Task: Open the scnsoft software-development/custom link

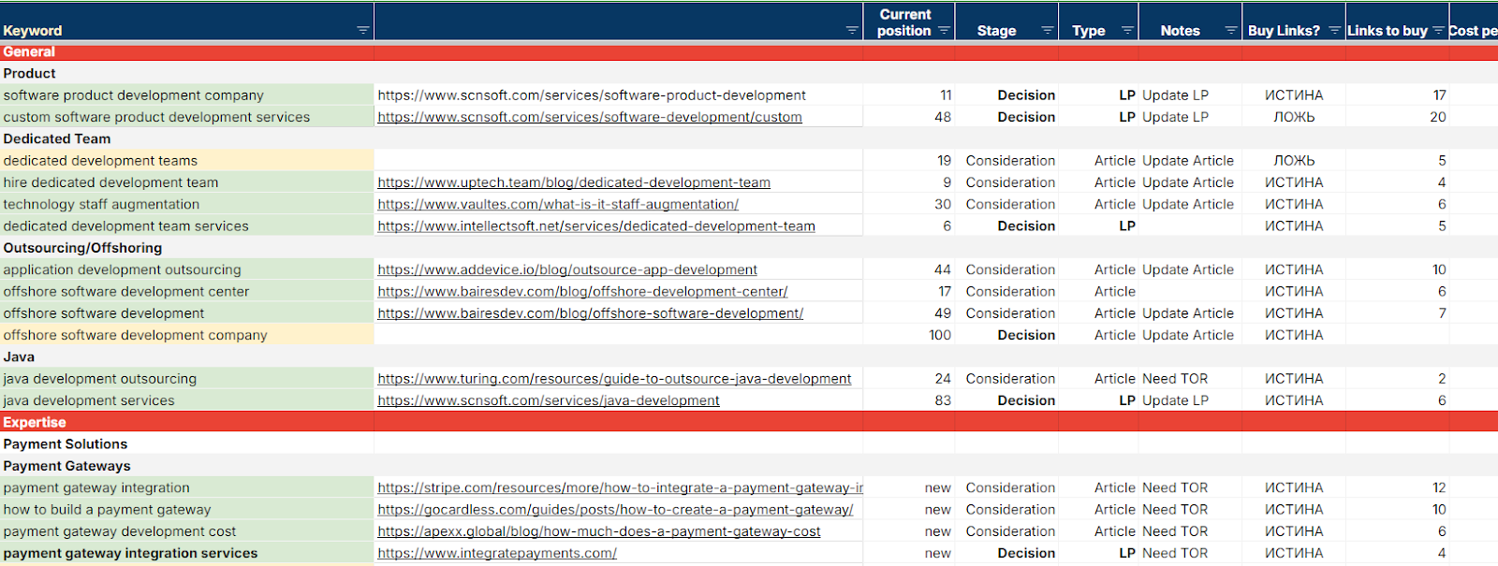Action: [x=590, y=117]
